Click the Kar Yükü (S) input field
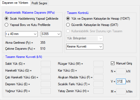 coord(98,70)
